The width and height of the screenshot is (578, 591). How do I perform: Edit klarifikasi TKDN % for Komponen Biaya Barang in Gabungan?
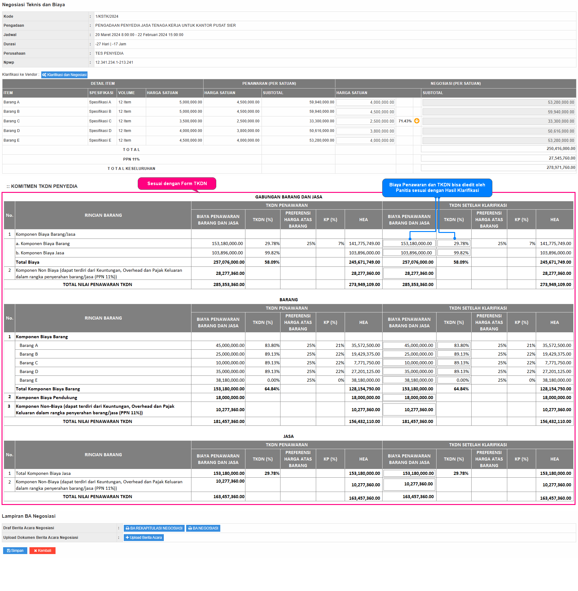[454, 243]
